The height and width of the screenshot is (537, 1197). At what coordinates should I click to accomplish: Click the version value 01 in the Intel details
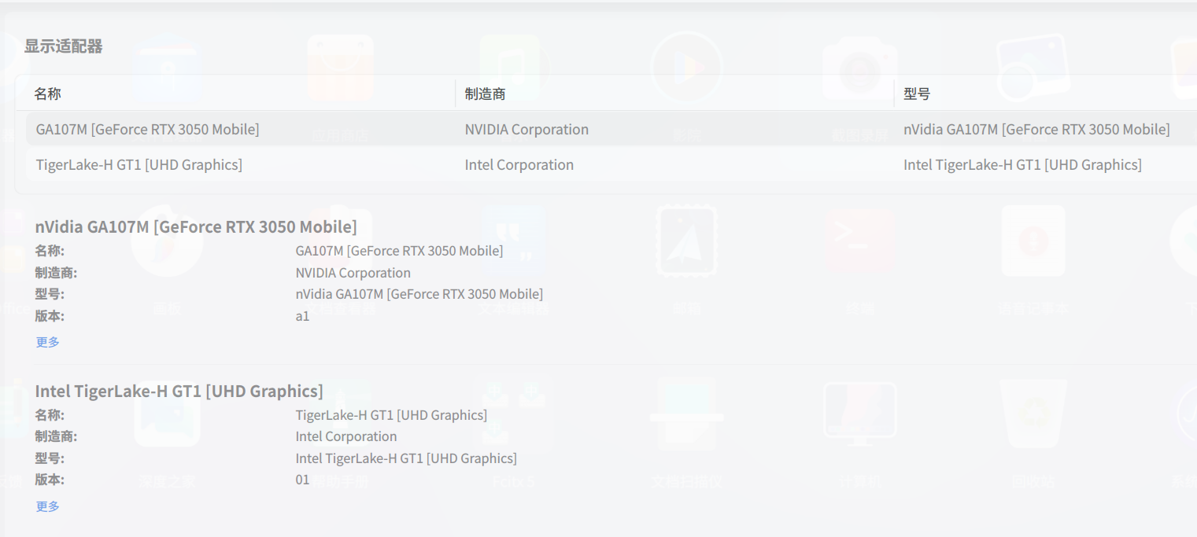[x=302, y=480]
